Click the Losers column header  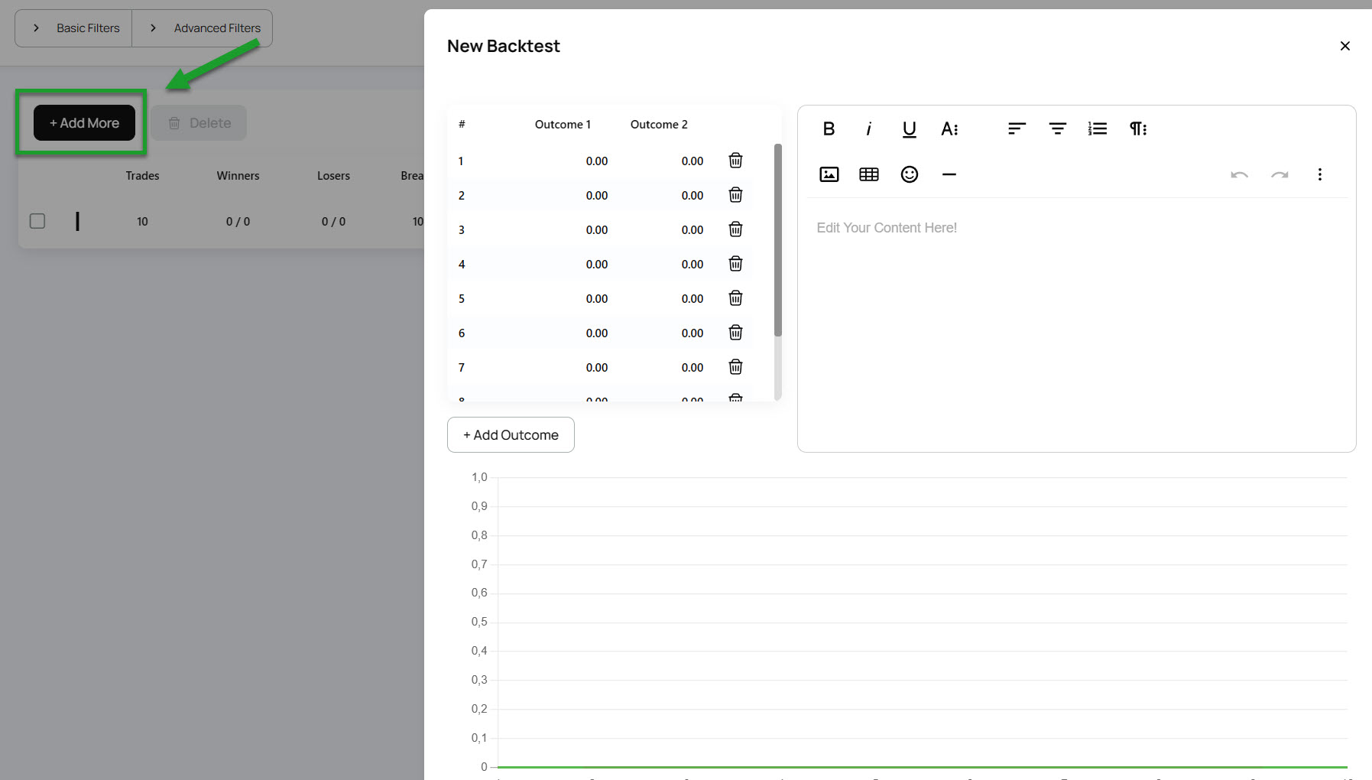tap(333, 176)
